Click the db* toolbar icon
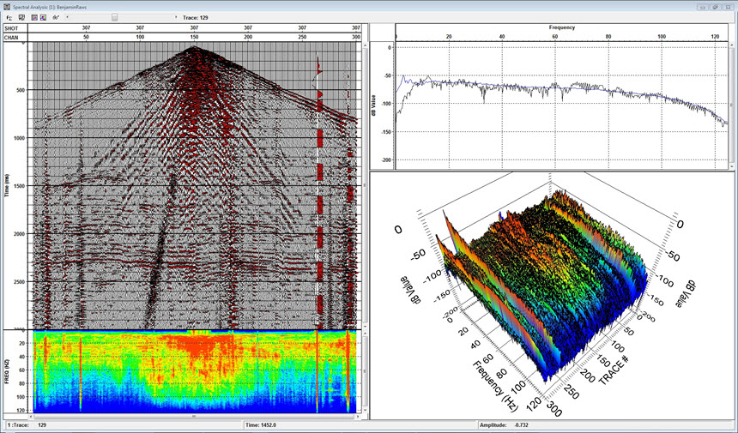This screenshot has width=738, height=433. [56, 17]
